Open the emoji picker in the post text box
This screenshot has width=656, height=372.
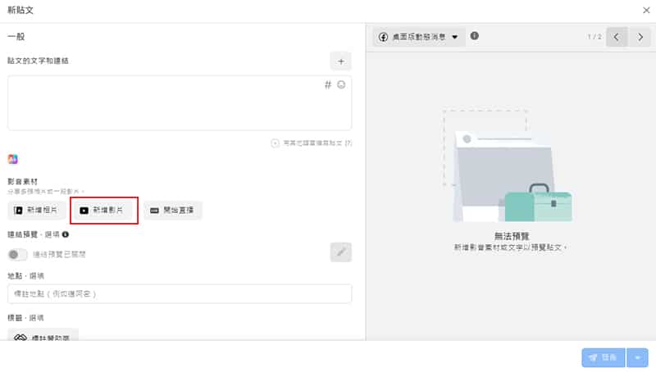pyautogui.click(x=341, y=85)
